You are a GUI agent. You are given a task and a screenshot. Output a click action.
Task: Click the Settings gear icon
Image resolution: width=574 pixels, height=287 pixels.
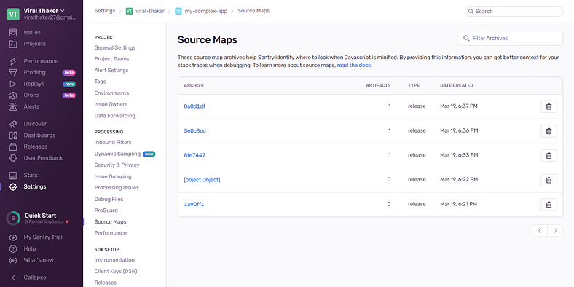[13, 186]
